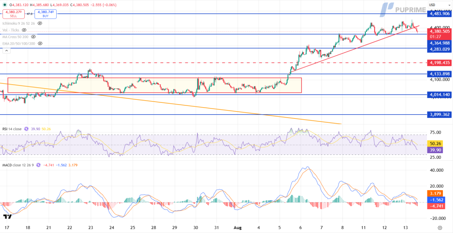Click the orange MACD signal 3.179 tag
The image size is (453, 233).
click(x=436, y=193)
